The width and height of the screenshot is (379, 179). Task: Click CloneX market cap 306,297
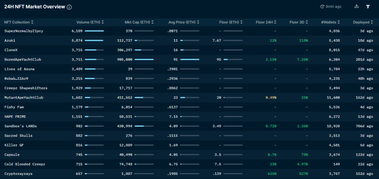tap(125, 50)
